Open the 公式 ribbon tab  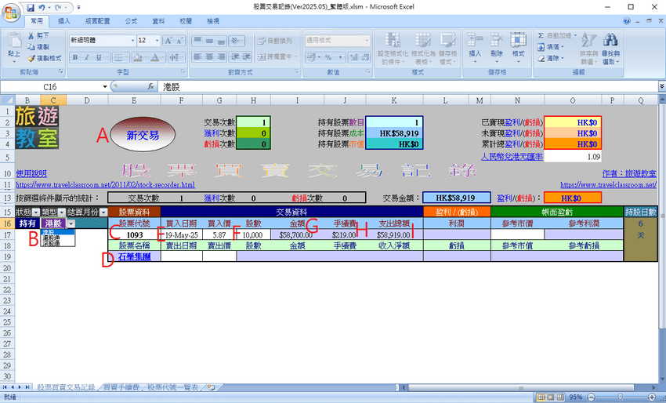click(x=131, y=21)
